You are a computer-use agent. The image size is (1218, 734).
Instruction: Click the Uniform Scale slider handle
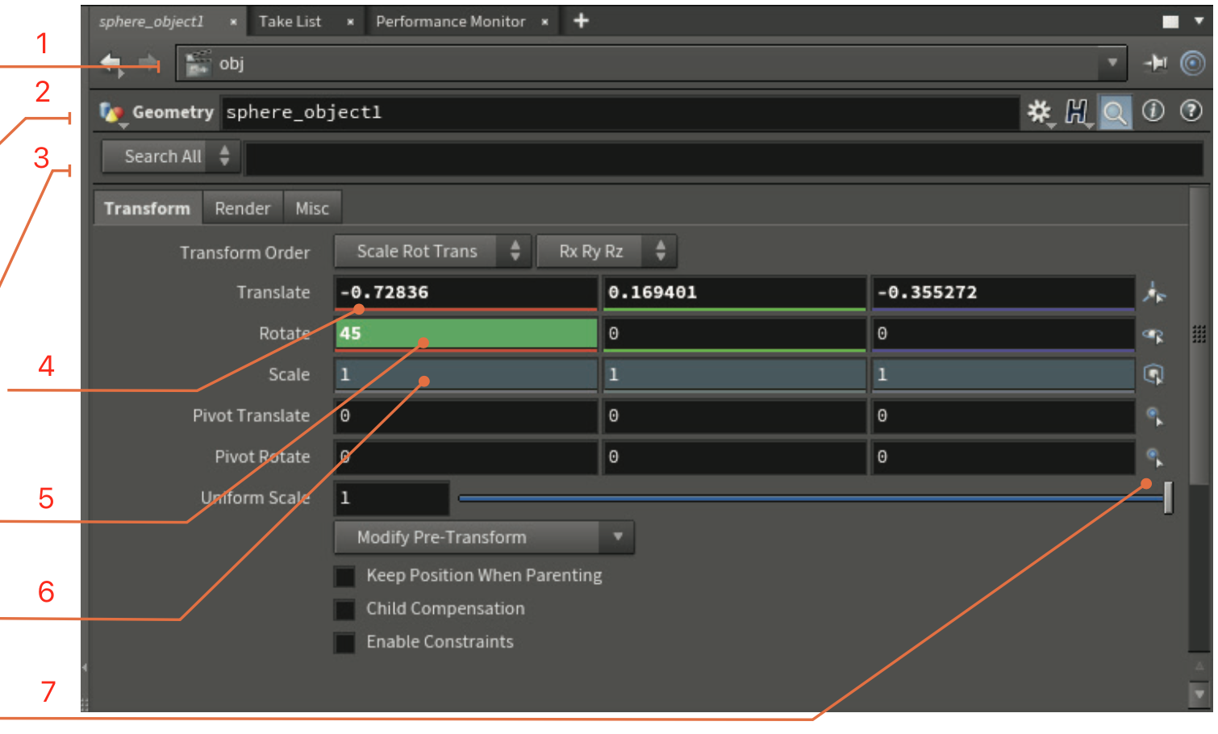point(1168,498)
